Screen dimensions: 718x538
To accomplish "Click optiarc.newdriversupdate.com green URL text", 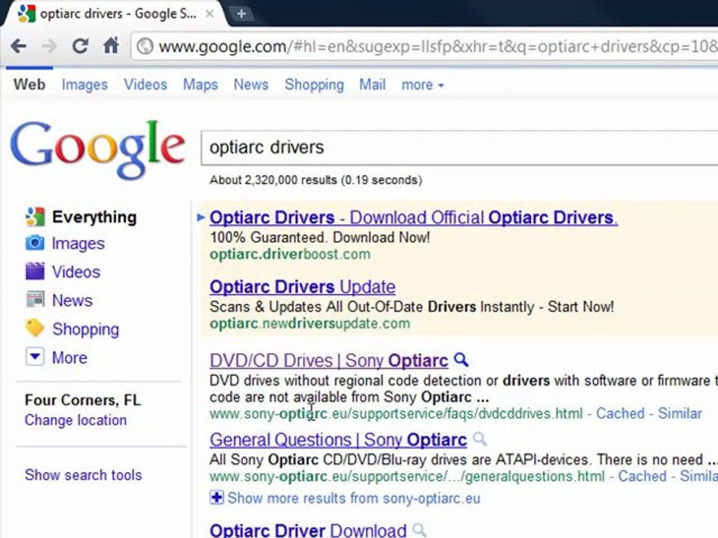I will (310, 324).
